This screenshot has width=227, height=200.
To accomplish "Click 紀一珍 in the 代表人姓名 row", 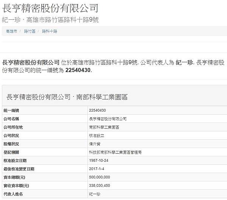I will (x=95, y=194).
